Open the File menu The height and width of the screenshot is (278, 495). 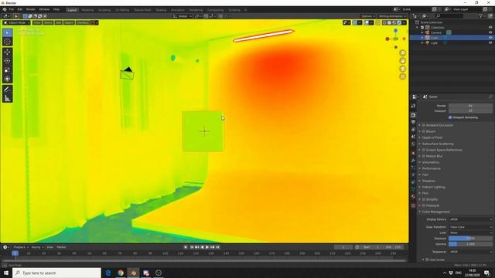[x=12, y=9]
